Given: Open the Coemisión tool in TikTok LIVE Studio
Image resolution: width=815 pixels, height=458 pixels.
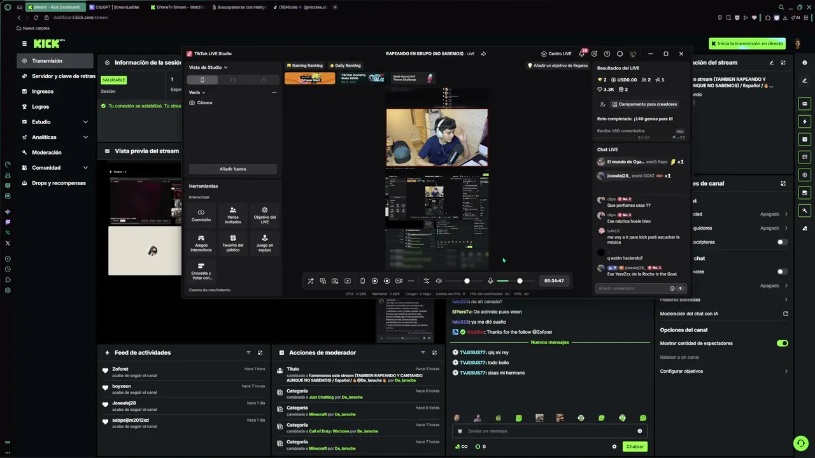Looking at the screenshot, I should [x=201, y=216].
